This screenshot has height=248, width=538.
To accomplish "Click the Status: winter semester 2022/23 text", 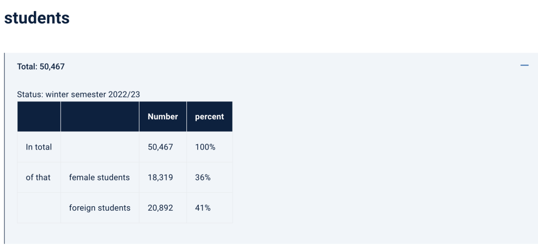I will tap(79, 94).
